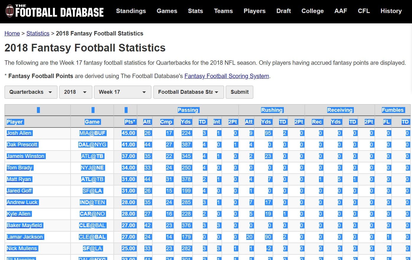Open the History menu

391,11
